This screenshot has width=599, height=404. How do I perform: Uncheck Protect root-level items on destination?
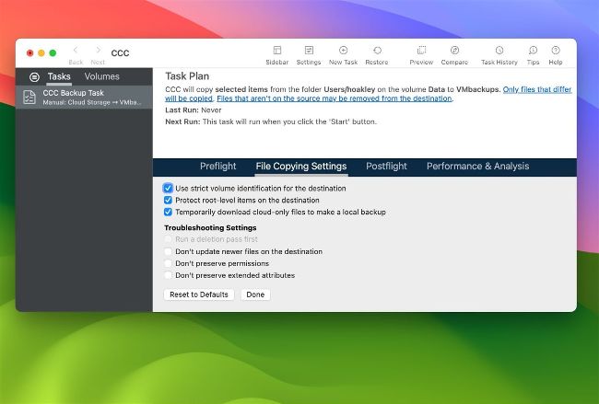[x=168, y=200]
